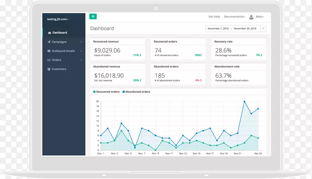
Task: Click the Customers people icon in sidebar
Action: [x=49, y=69]
